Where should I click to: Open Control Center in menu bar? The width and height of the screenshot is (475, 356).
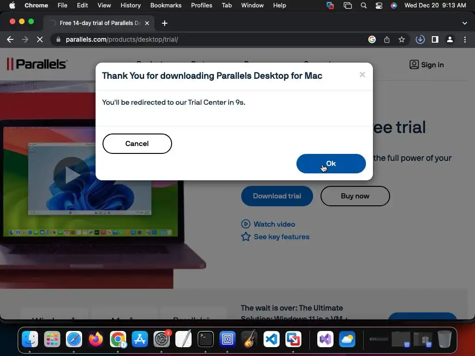[x=379, y=6]
